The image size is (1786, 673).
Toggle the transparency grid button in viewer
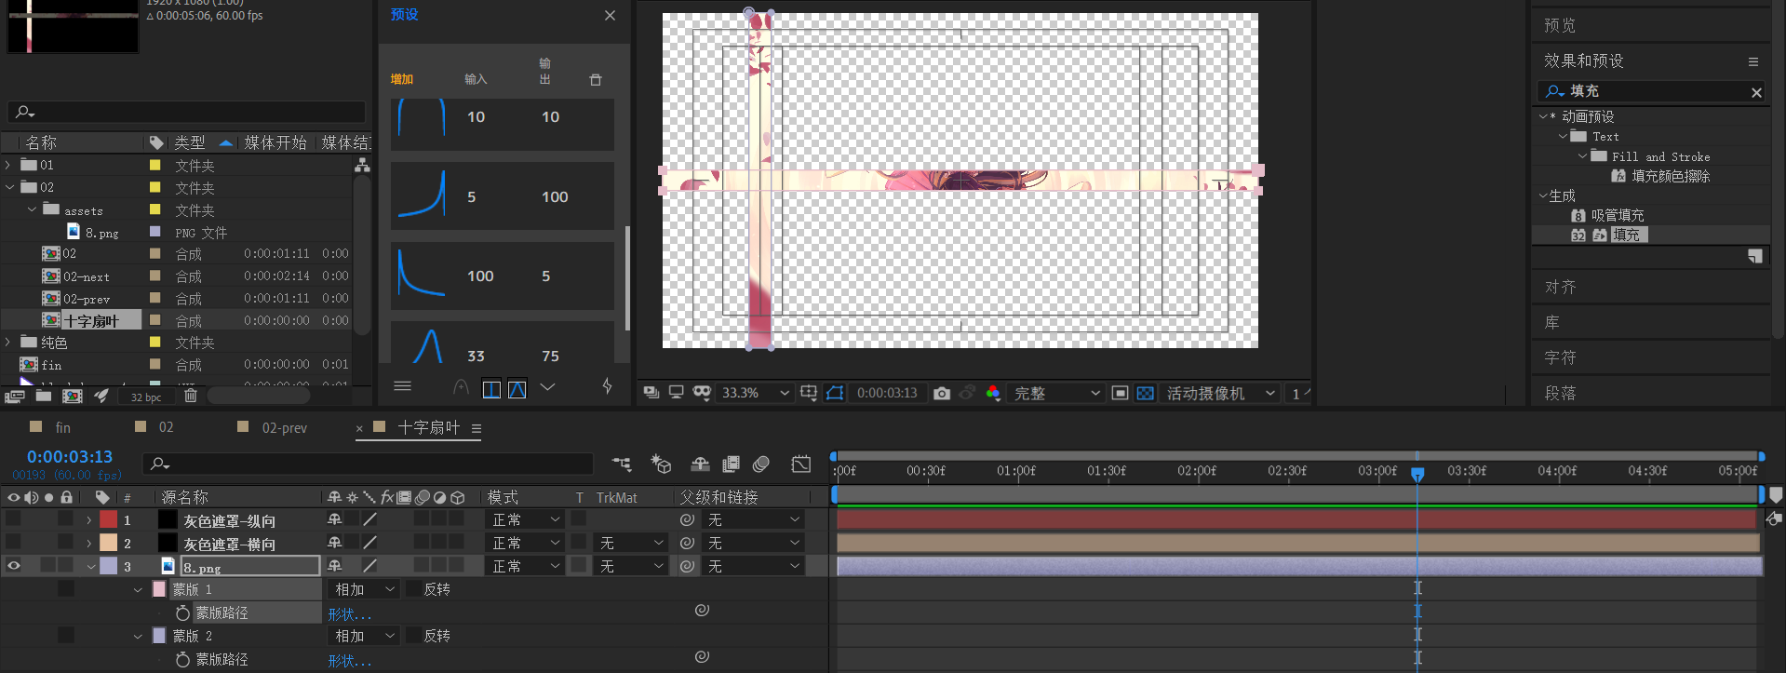point(1146,393)
